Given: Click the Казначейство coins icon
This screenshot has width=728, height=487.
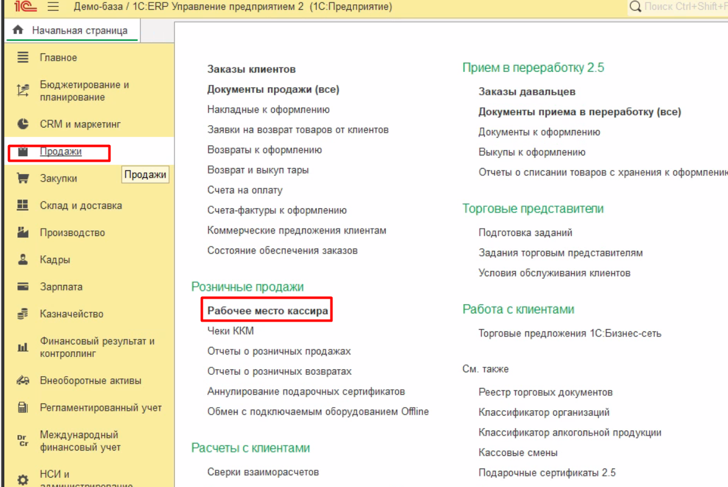Looking at the screenshot, I should point(23,314).
